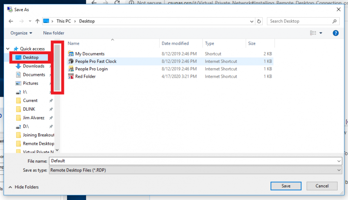Expand the File name history dropdown
The image size is (348, 200).
pos(339,161)
